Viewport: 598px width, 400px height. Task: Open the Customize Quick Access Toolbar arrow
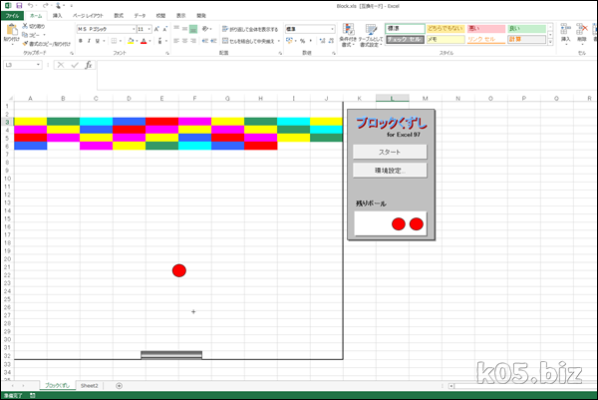[71, 6]
